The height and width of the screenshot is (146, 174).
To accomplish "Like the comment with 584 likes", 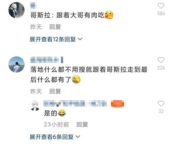I will (161, 6).
